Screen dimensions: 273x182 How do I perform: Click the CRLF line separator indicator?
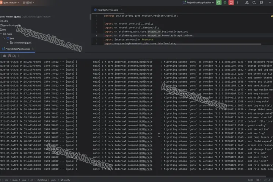(x=258, y=180)
